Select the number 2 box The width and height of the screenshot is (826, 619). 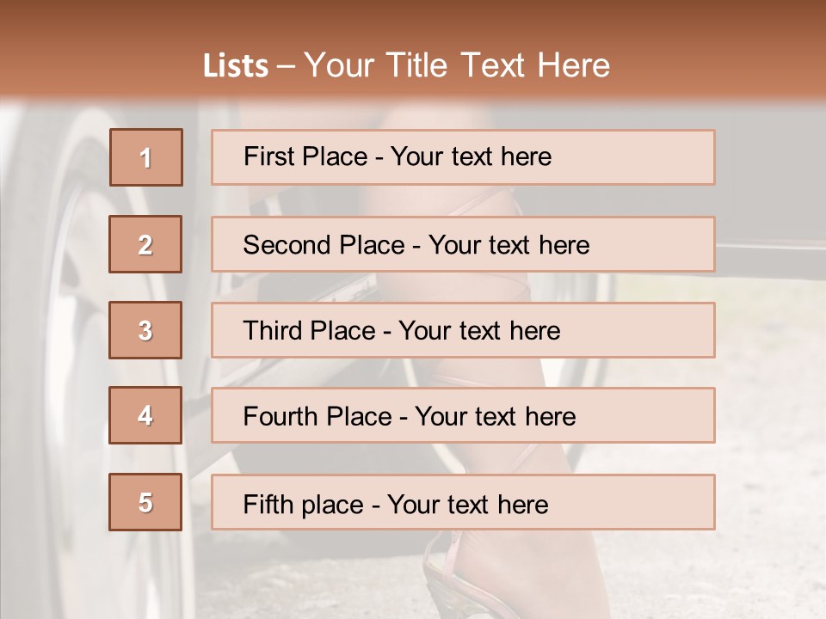[x=145, y=244]
